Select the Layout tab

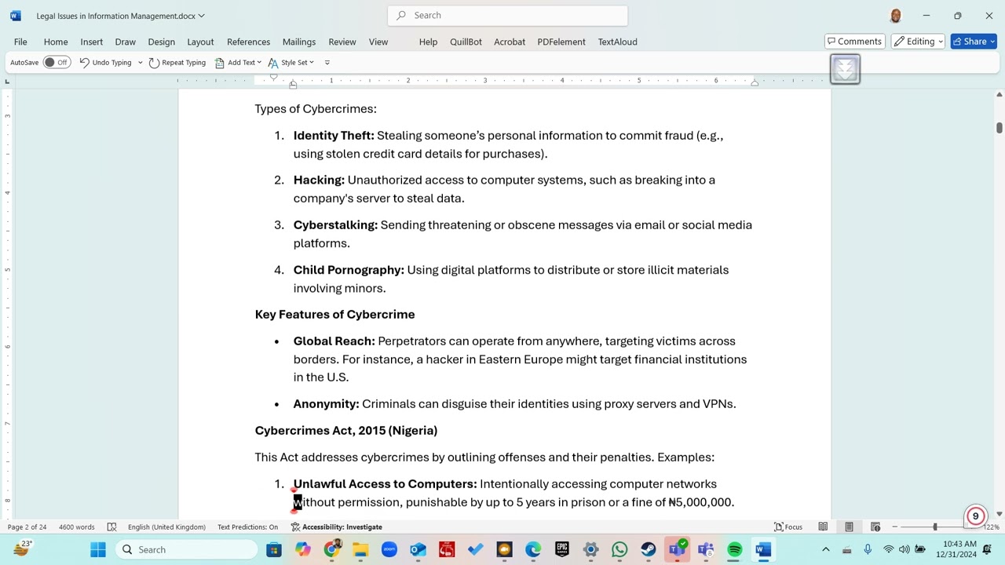[x=200, y=42]
